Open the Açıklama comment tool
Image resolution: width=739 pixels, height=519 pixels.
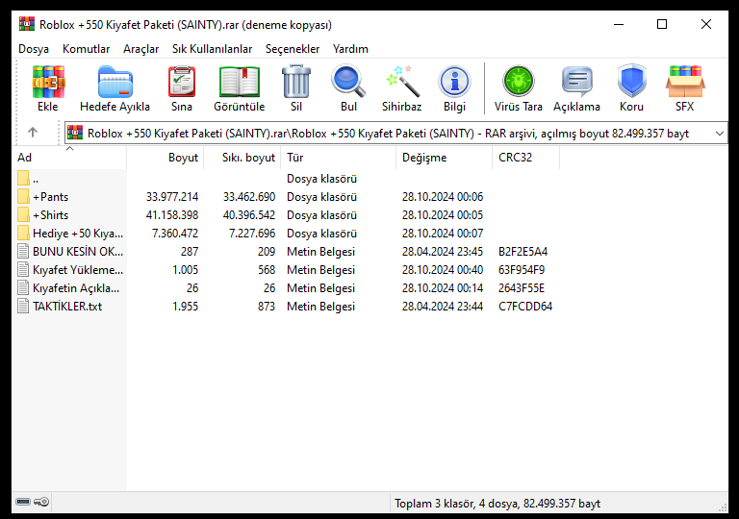pos(577,83)
